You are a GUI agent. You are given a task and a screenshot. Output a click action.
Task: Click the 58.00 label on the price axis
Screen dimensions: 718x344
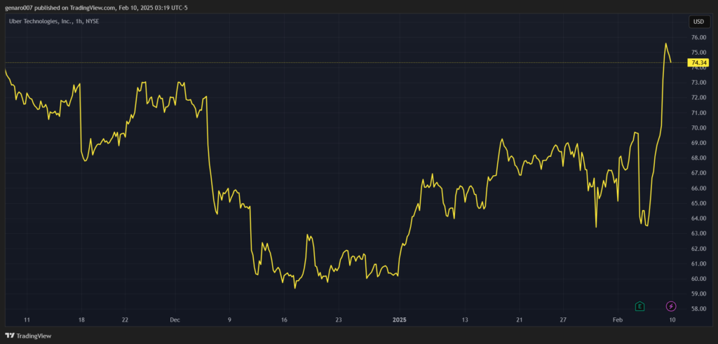698,309
